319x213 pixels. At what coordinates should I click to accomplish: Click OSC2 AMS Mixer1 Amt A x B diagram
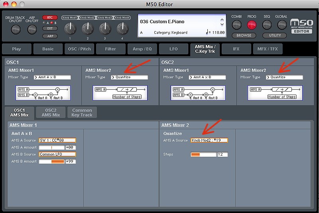(198, 93)
